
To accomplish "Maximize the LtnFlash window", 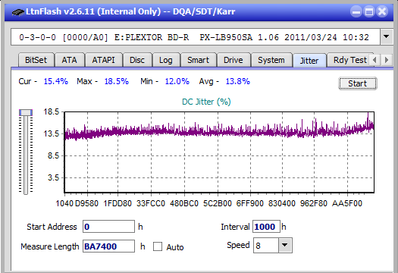I will point(368,11).
